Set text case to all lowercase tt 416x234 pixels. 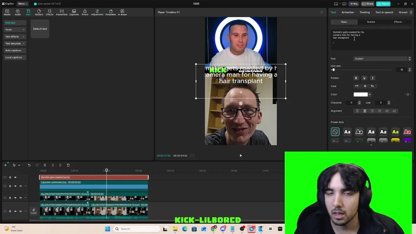tap(365, 86)
